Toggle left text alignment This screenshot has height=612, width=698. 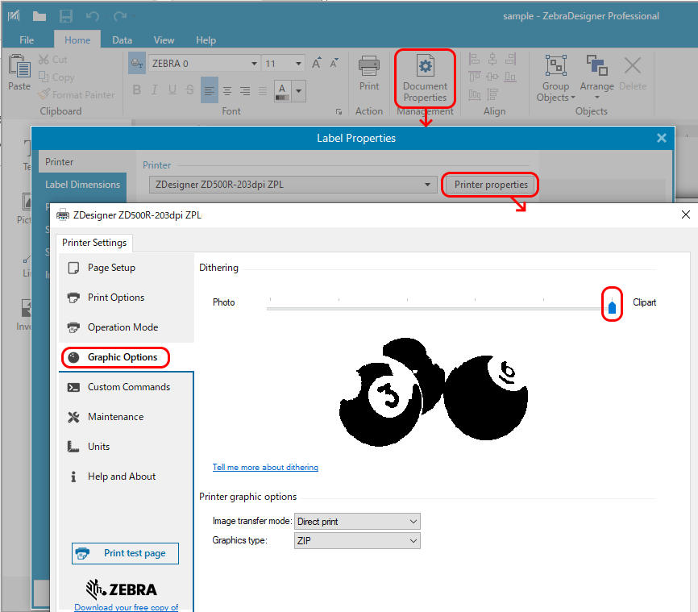(x=209, y=90)
